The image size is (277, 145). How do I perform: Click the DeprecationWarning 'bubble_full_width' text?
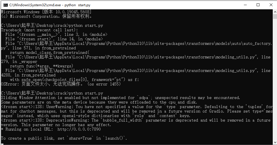pos(122,120)
